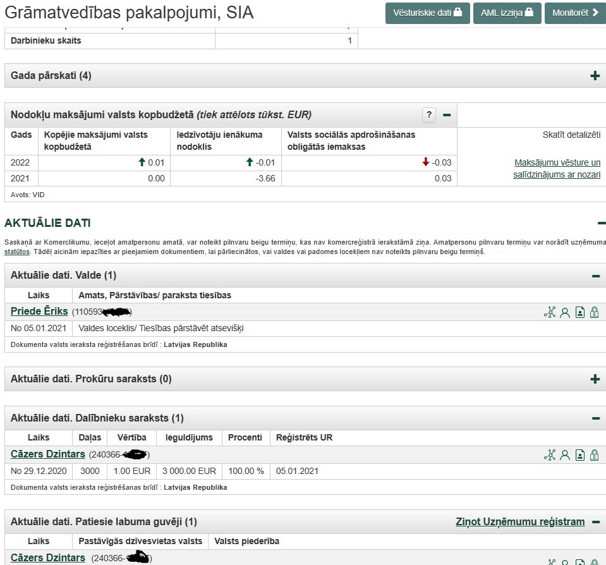
Task: Collapse the Dalībnieku saraksts (1) section
Action: (595, 418)
